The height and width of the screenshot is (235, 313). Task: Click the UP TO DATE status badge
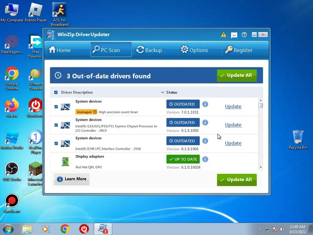183,159
